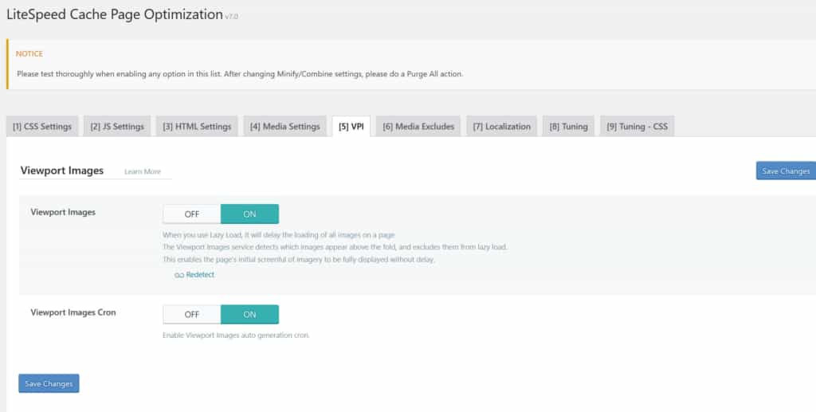This screenshot has height=412, width=816.
Task: Click the Viewport Images section heading
Action: click(62, 171)
